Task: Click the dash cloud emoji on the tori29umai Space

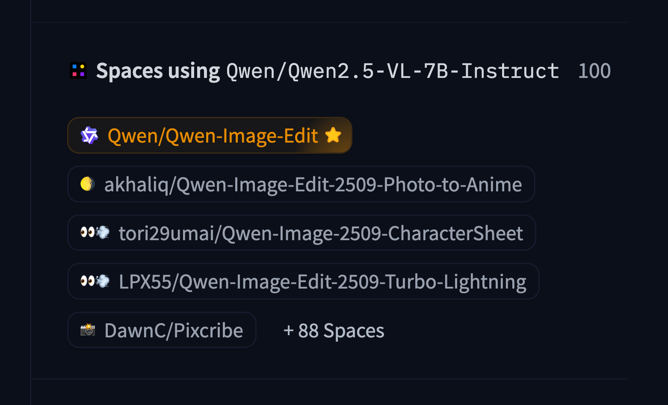Action: pyautogui.click(x=103, y=232)
